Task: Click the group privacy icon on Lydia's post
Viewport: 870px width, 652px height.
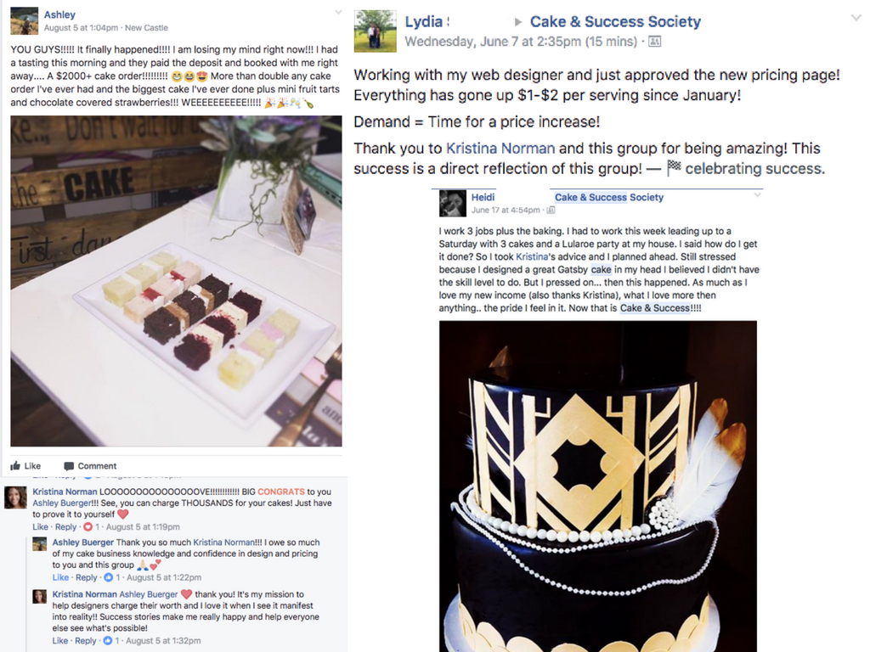Action: 655,42
